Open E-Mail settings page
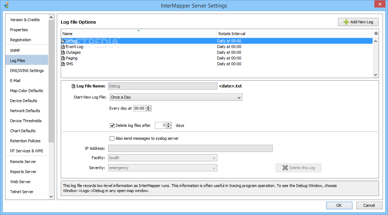This screenshot has width=388, height=215. (x=15, y=81)
